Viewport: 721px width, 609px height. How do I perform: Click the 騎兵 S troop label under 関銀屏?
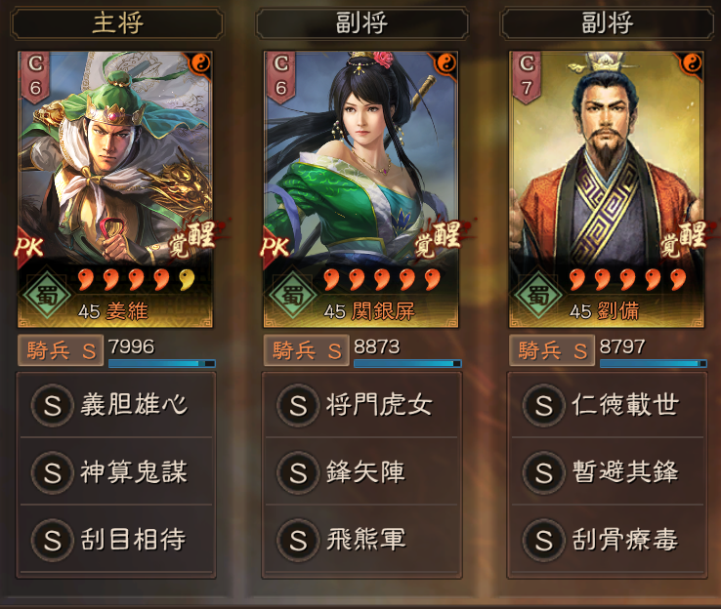[x=306, y=351]
